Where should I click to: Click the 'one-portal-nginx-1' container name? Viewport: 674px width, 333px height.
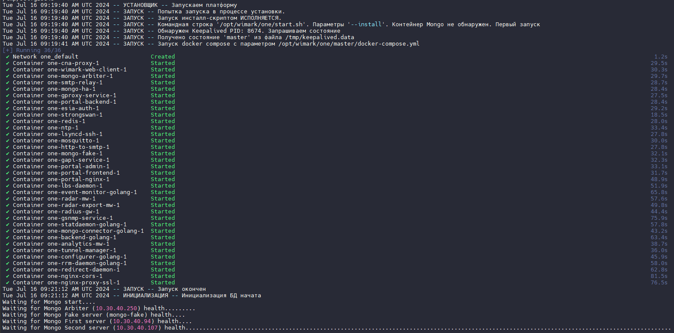coord(78,179)
